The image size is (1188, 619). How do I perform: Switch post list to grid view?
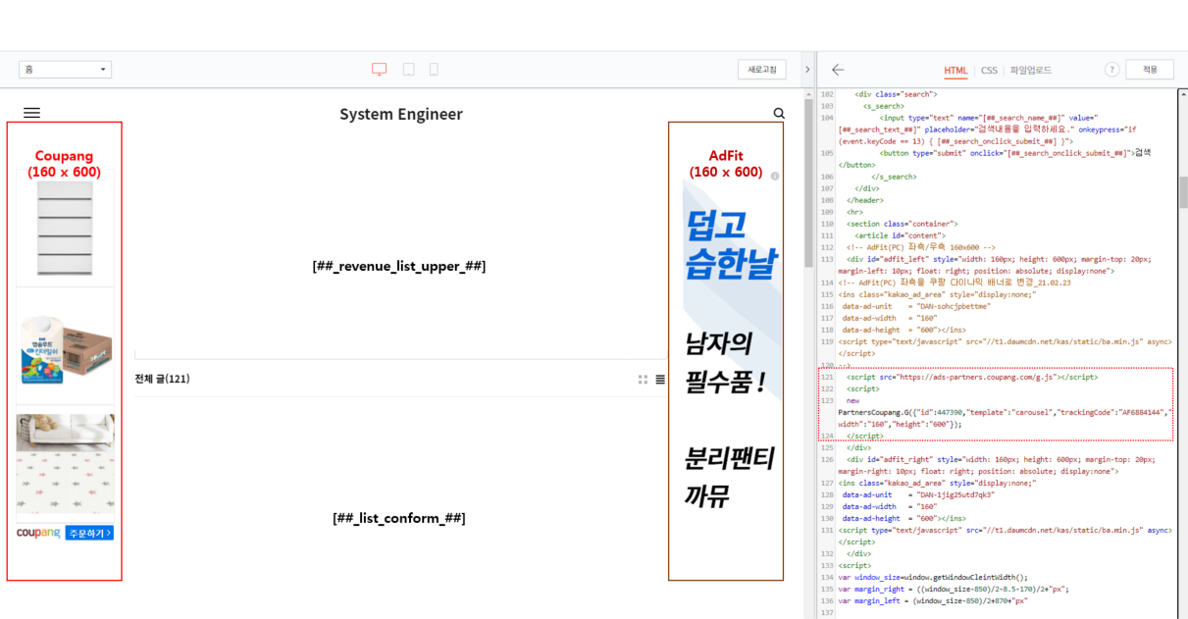[x=643, y=380]
